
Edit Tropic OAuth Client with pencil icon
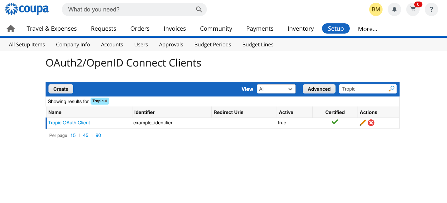[x=363, y=123]
